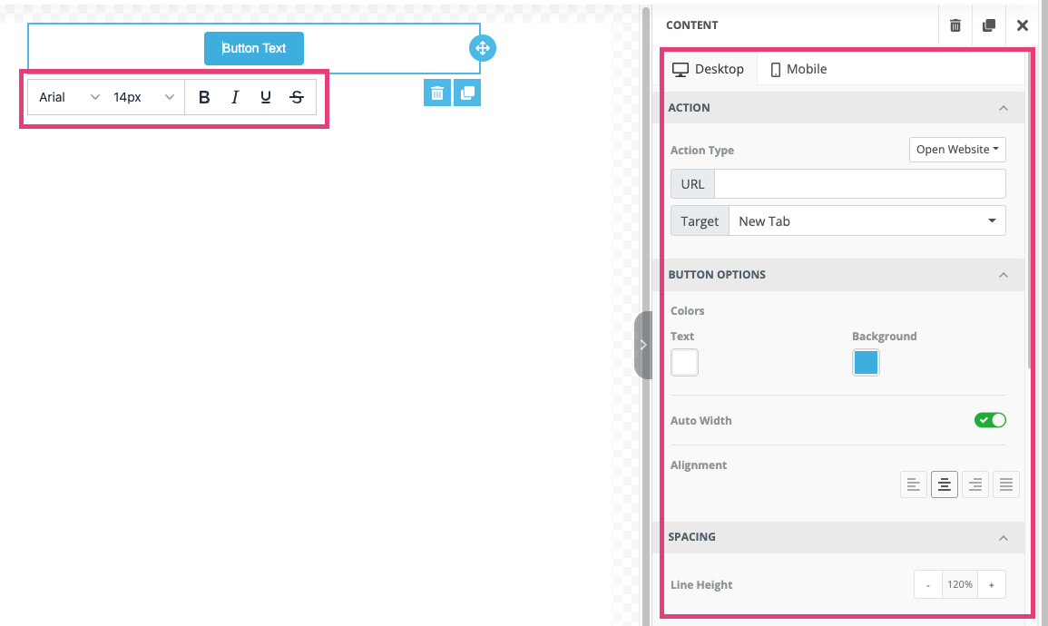Duplicate content via Content panel header icon
1048x626 pixels.
click(x=988, y=25)
